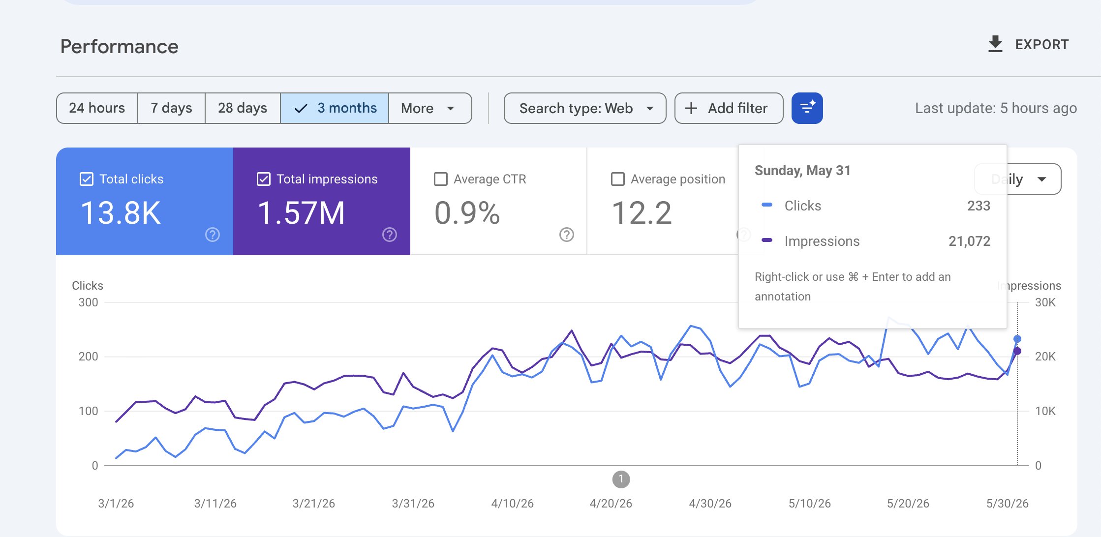1101x537 pixels.
Task: Click the Add filter button
Action: coord(729,108)
